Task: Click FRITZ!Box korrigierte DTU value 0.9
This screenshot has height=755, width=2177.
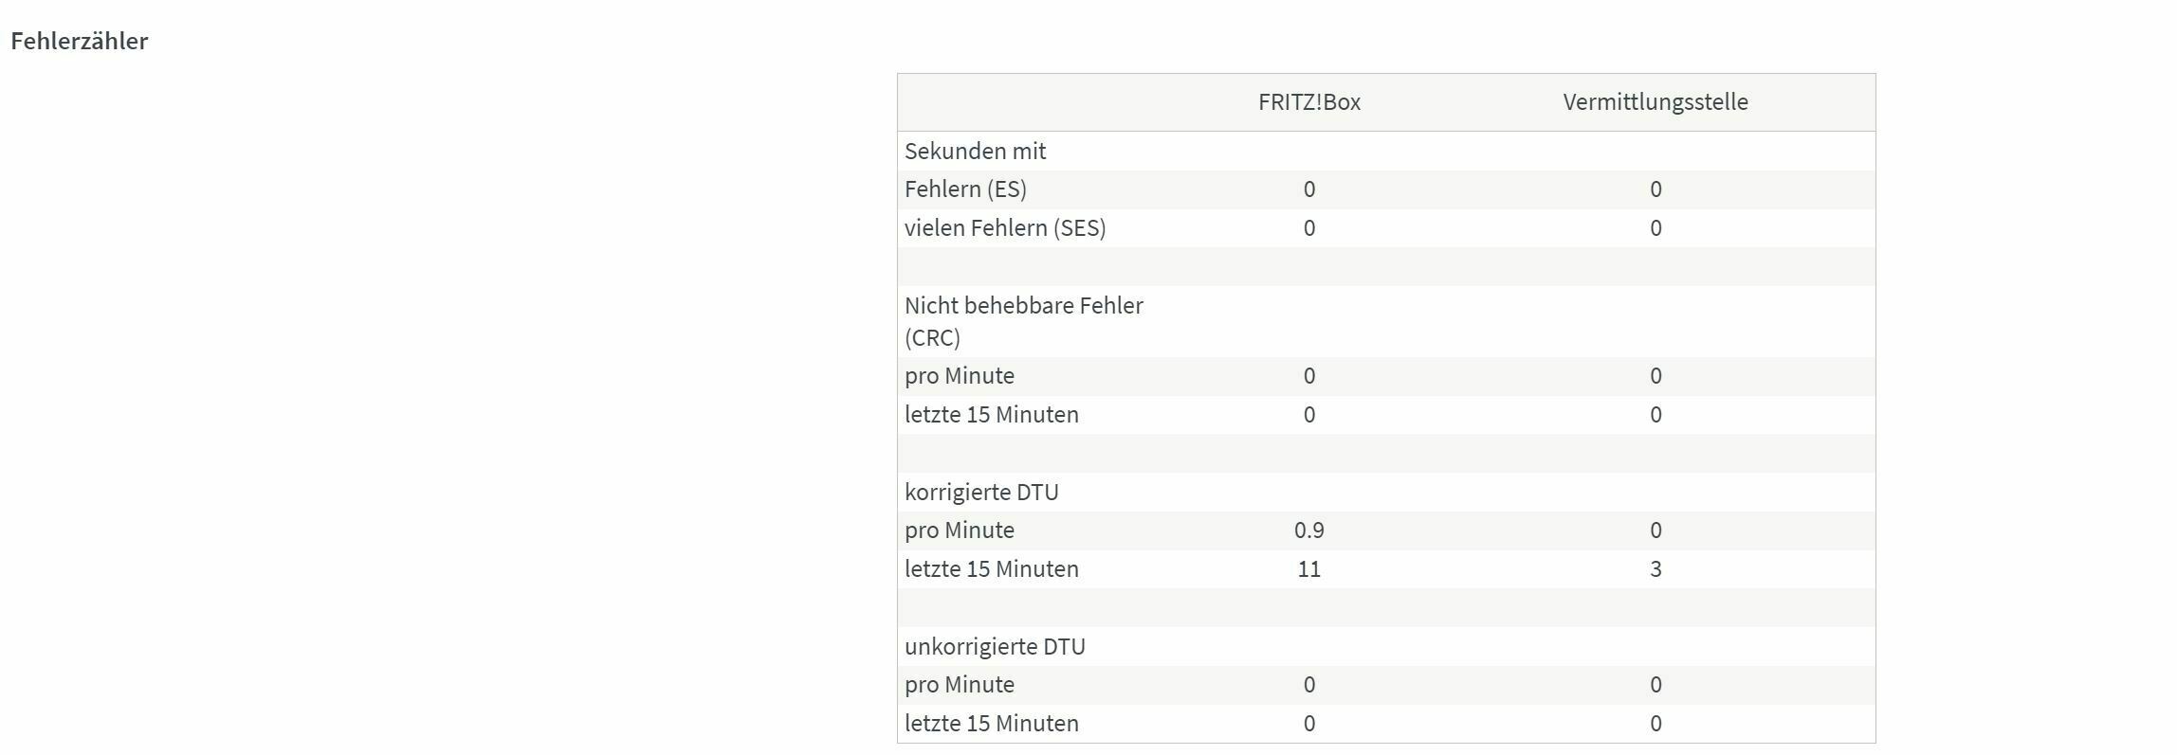Action: [1309, 530]
